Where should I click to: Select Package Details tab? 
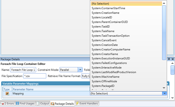pos(62,104)
